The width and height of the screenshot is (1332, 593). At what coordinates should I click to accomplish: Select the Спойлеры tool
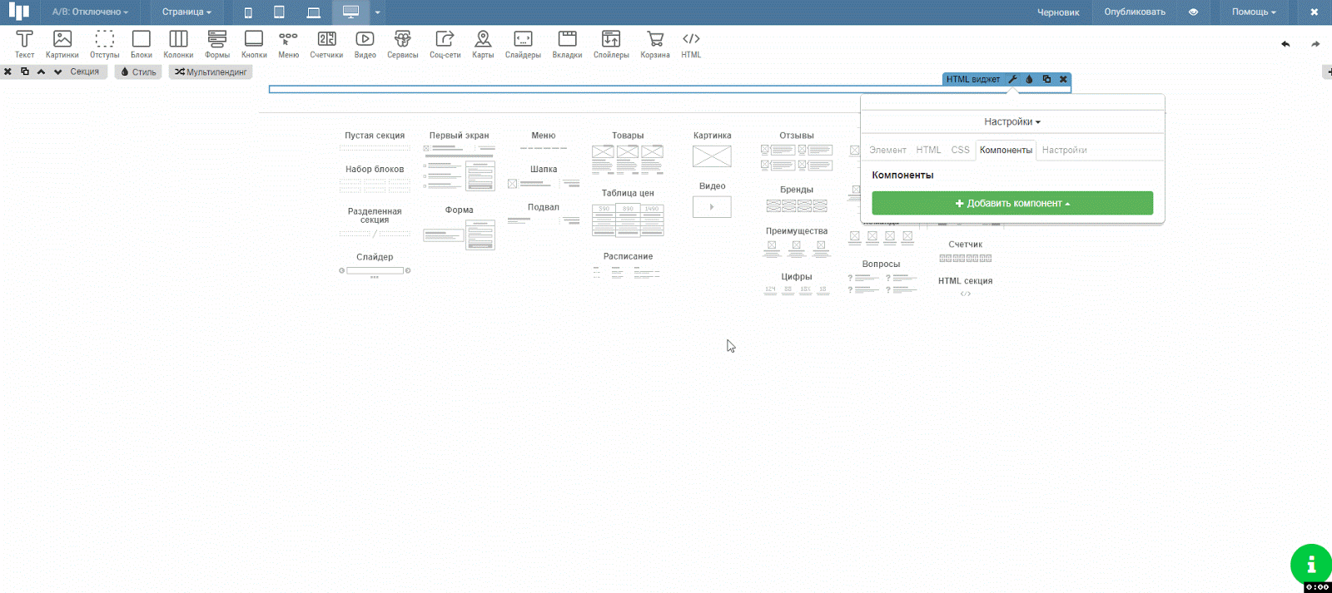point(611,44)
